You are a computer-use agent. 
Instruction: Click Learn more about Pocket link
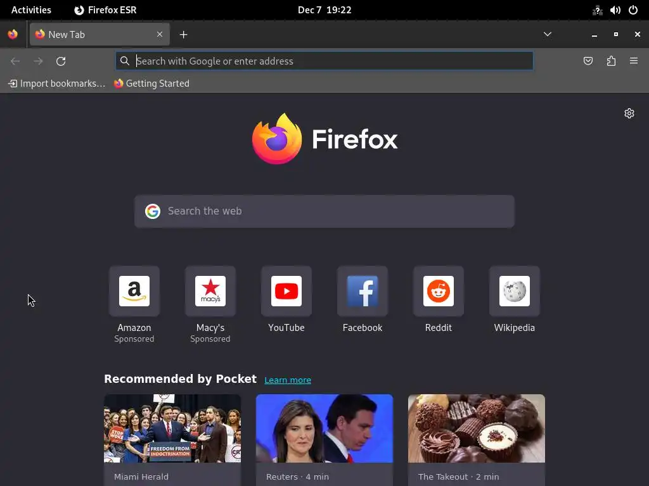[288, 380]
